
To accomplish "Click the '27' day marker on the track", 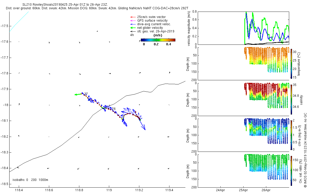I will pos(86,94).
